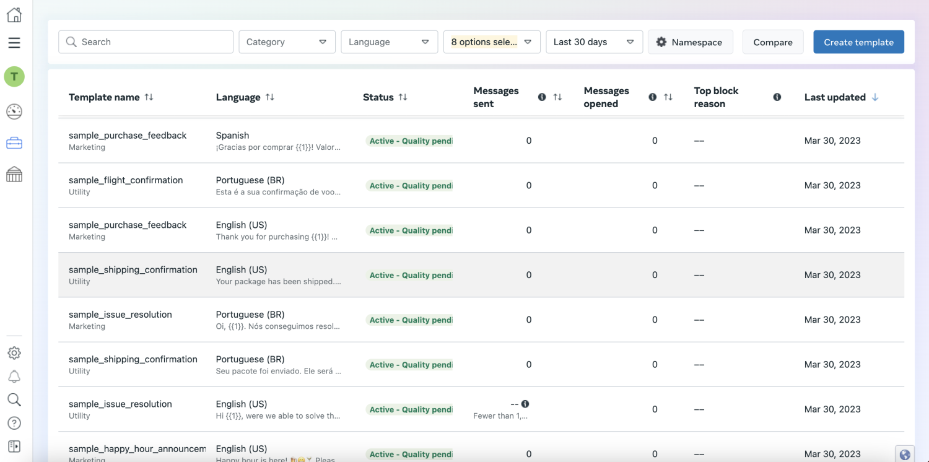Sort by Last updated arrow
The width and height of the screenshot is (929, 462).
click(875, 97)
